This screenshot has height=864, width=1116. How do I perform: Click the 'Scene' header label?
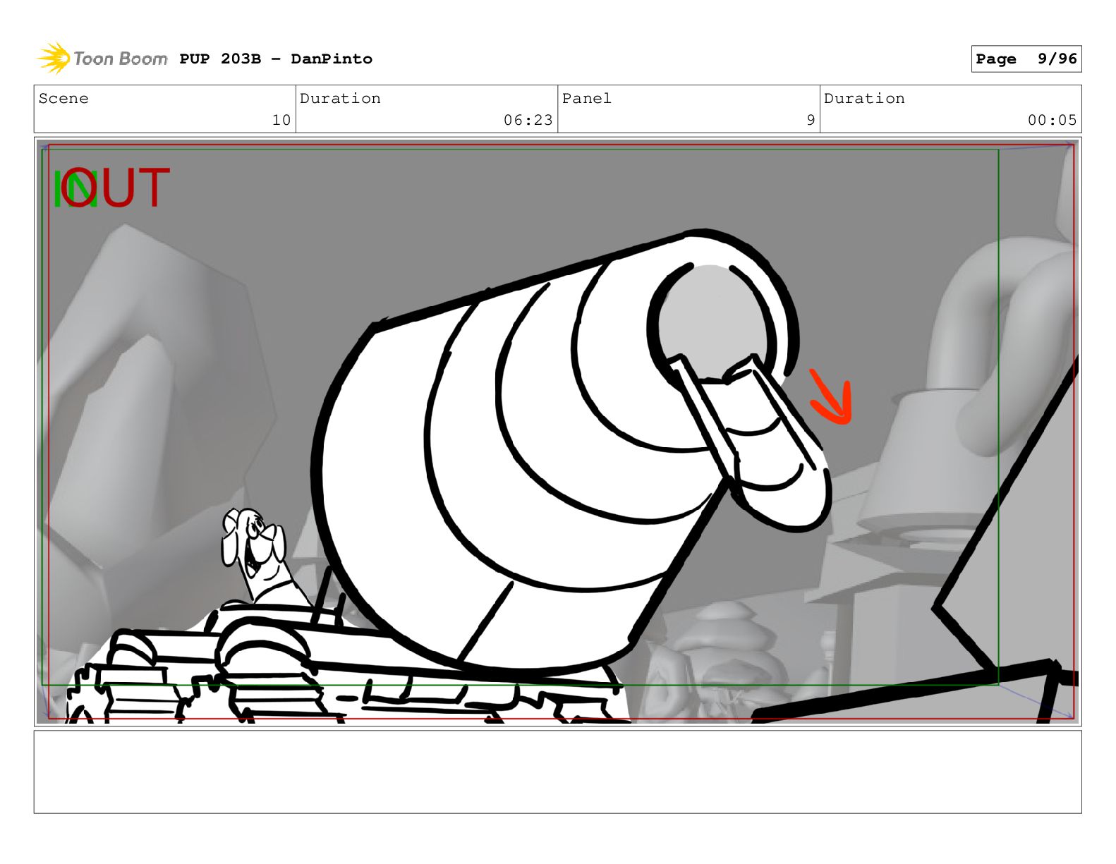click(x=63, y=99)
